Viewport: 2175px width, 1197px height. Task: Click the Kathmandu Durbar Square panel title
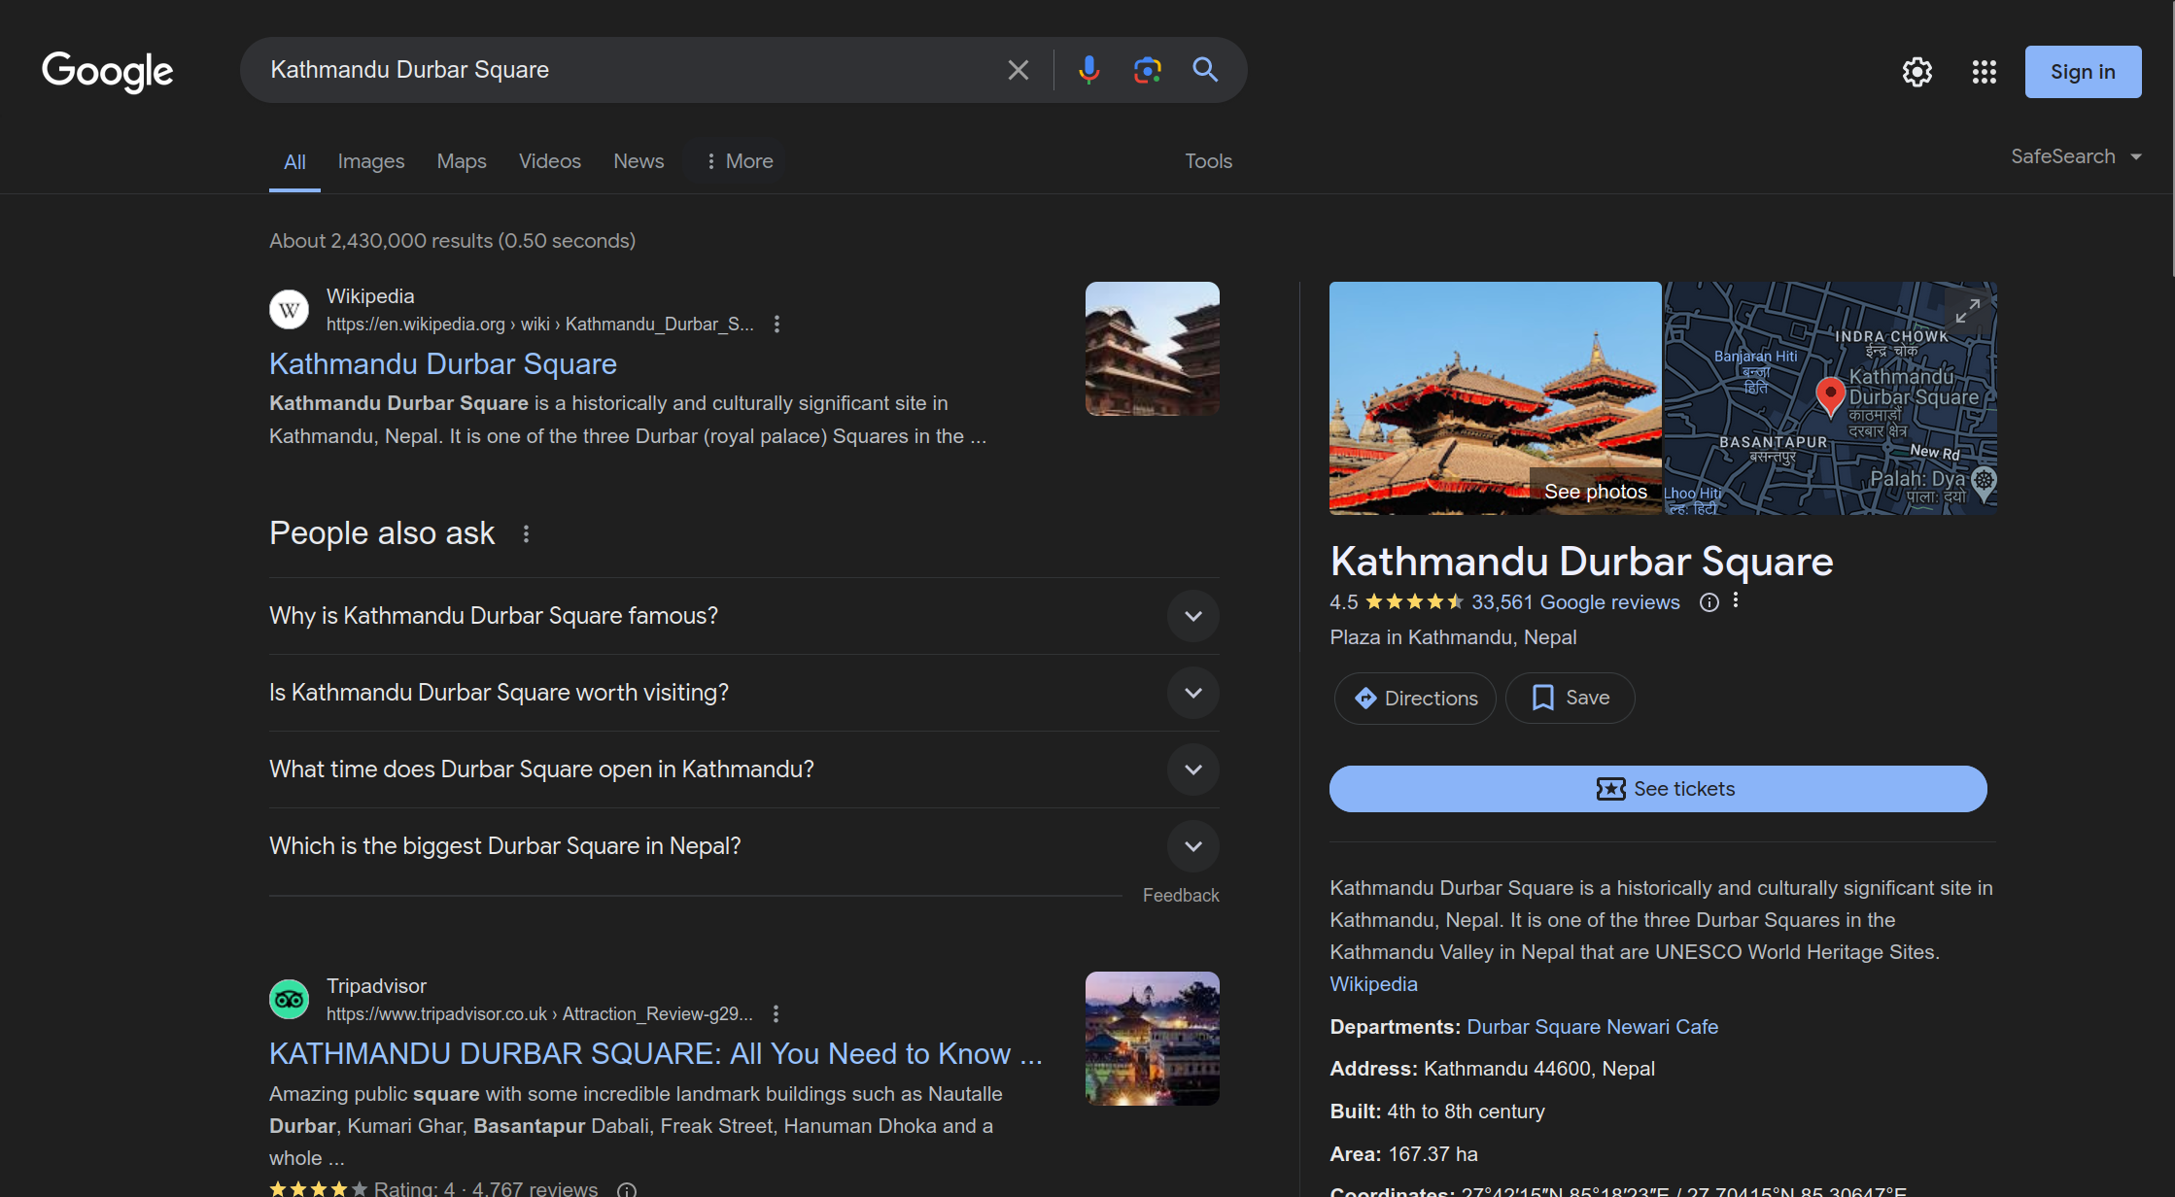[1581, 562]
